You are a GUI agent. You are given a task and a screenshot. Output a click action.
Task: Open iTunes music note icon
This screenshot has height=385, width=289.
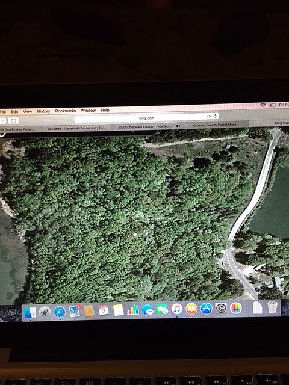click(x=177, y=309)
